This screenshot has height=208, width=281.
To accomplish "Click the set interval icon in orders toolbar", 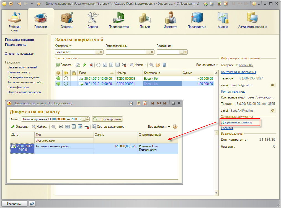I will [x=98, y=65].
